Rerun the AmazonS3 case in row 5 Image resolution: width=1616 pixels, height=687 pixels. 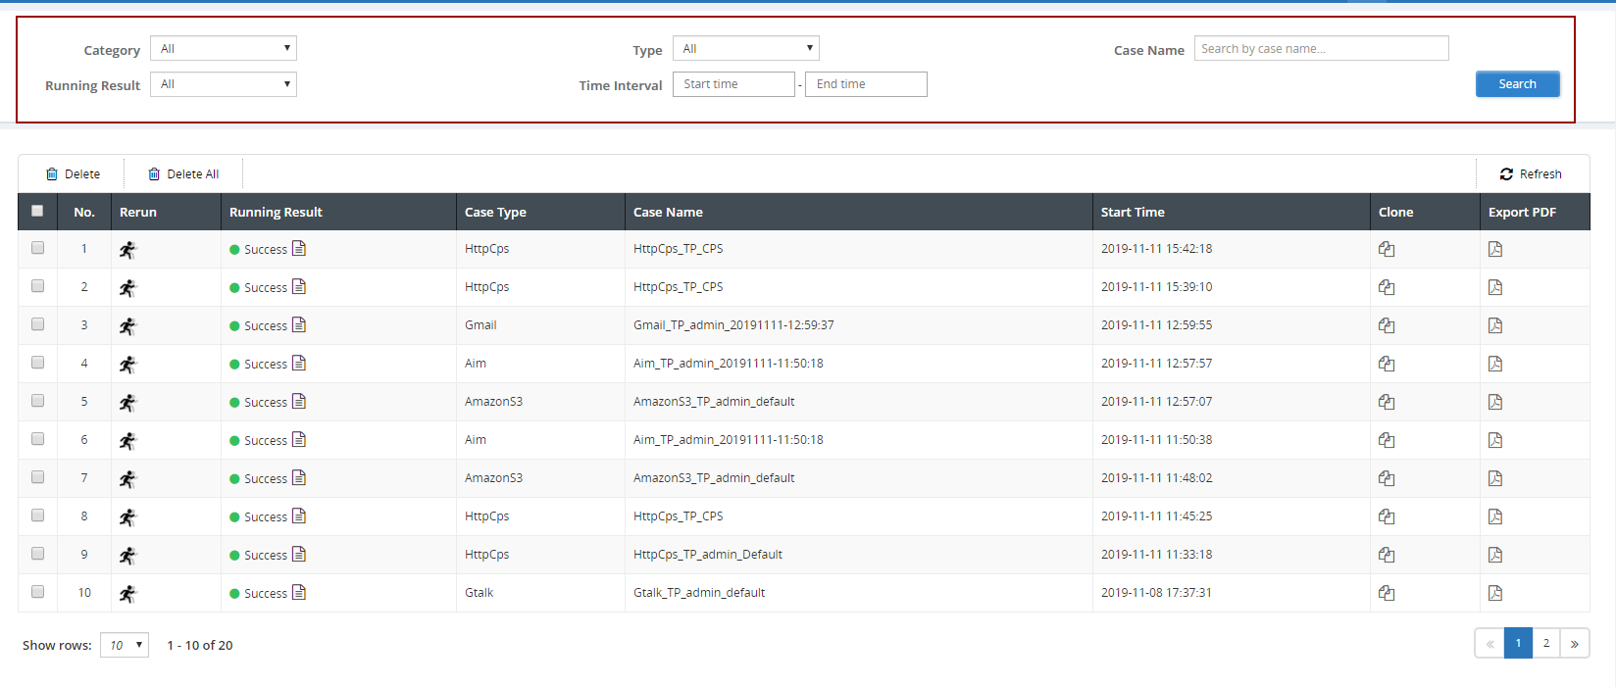click(x=128, y=403)
